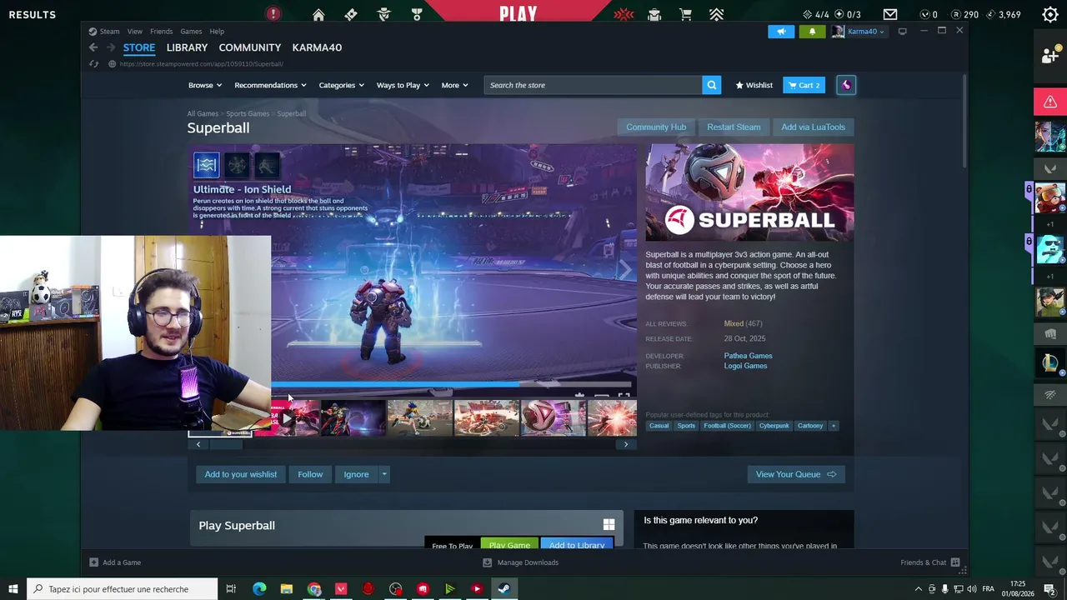Open the Steam announcements megaphone button
This screenshot has width=1067, height=600.
point(781,32)
